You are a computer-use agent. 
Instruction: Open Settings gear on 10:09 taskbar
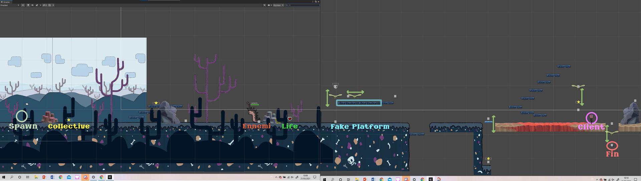click(x=93, y=177)
